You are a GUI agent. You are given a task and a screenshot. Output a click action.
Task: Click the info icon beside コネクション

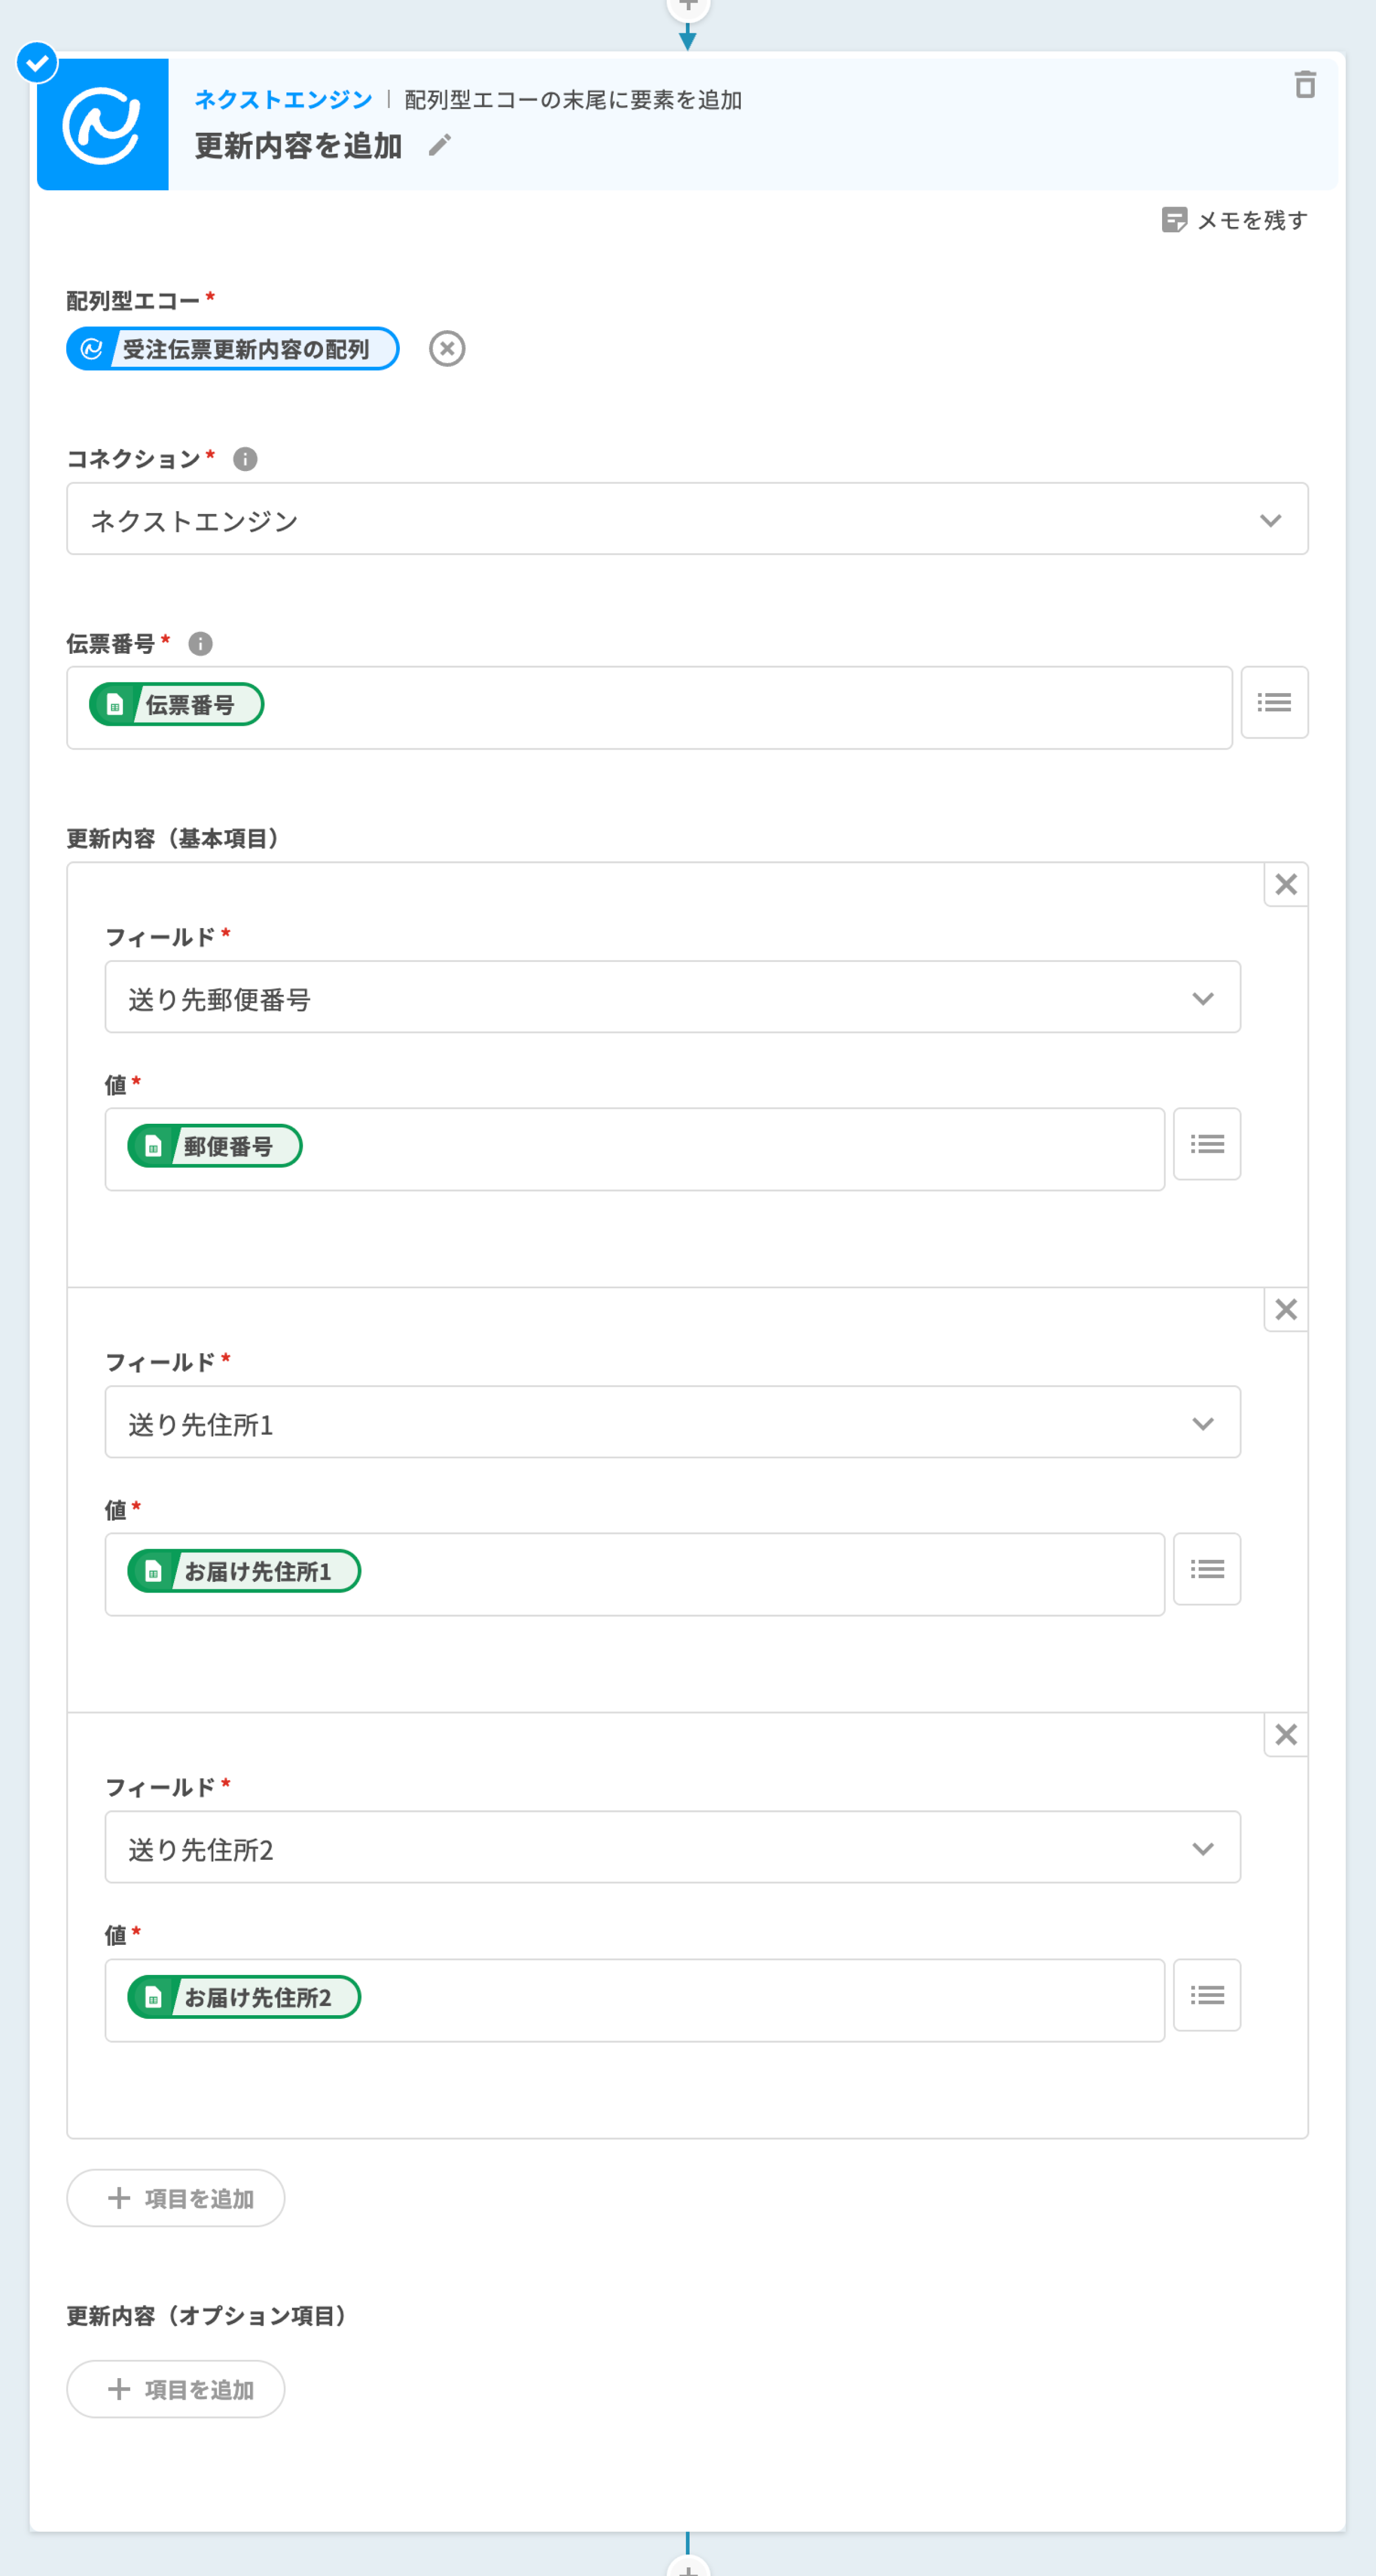pyautogui.click(x=245, y=459)
